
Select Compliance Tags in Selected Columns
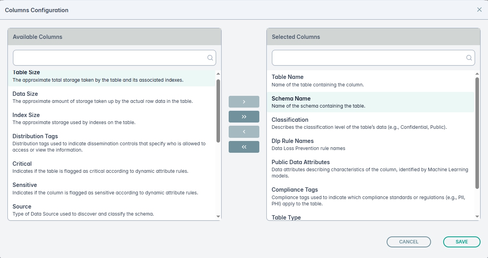click(x=370, y=196)
